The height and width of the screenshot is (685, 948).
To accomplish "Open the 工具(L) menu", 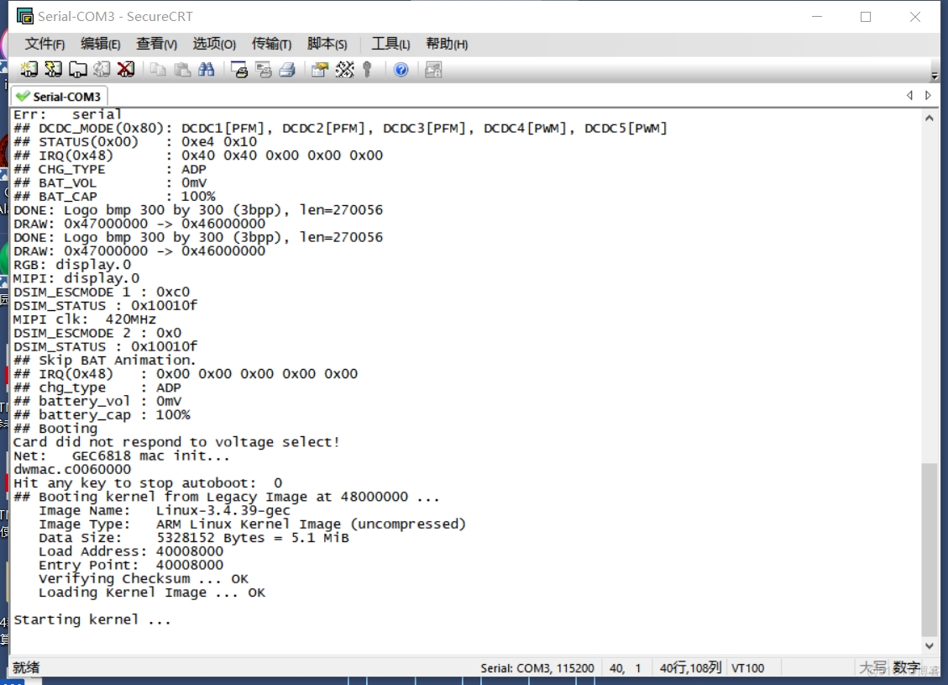I will [390, 44].
